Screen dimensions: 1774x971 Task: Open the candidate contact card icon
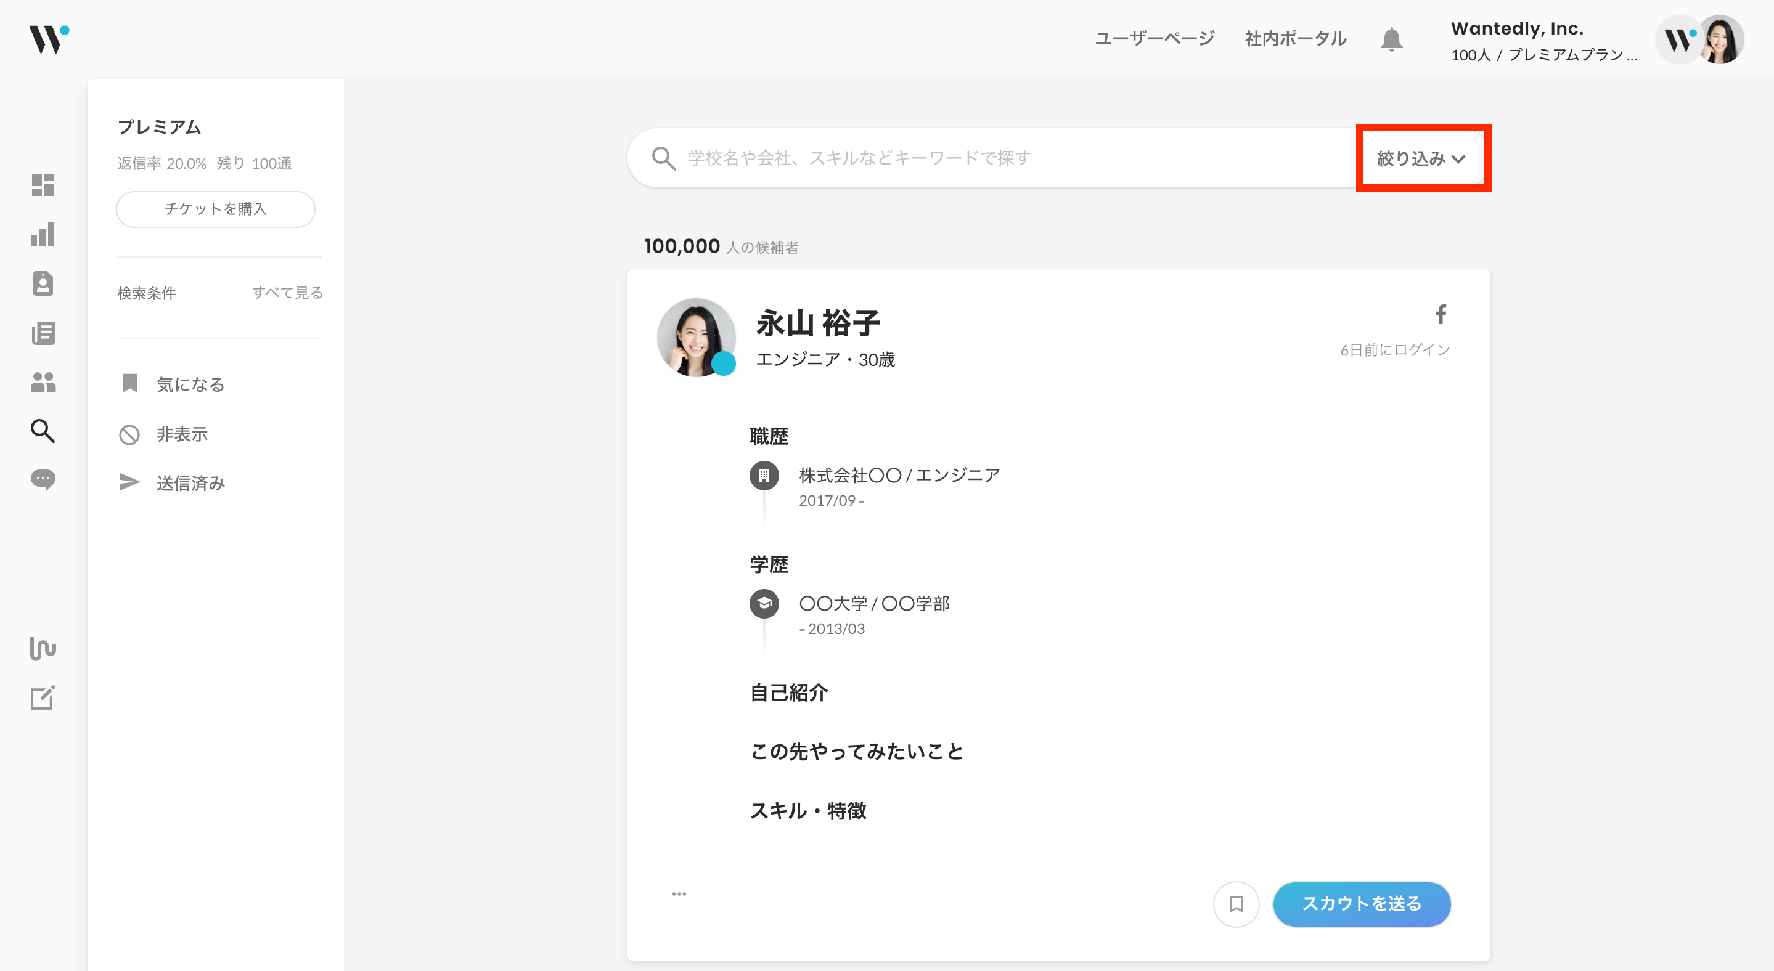[x=43, y=283]
